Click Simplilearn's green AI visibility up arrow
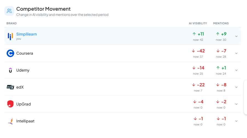This screenshot has width=247, height=138. [194, 34]
